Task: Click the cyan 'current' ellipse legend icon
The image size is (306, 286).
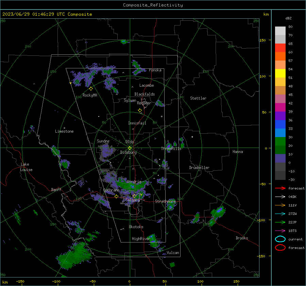Action: 280,239
